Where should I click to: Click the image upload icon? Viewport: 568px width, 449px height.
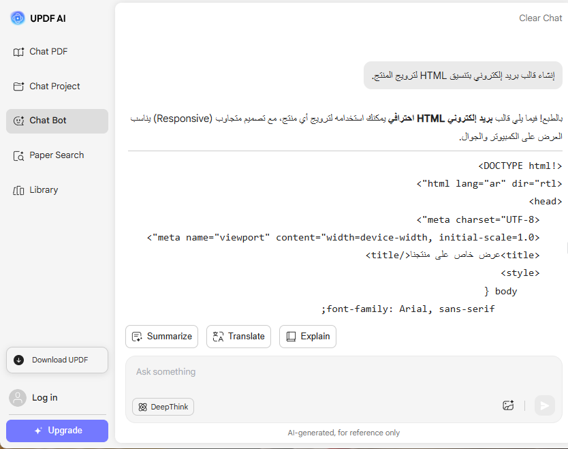[508, 405]
